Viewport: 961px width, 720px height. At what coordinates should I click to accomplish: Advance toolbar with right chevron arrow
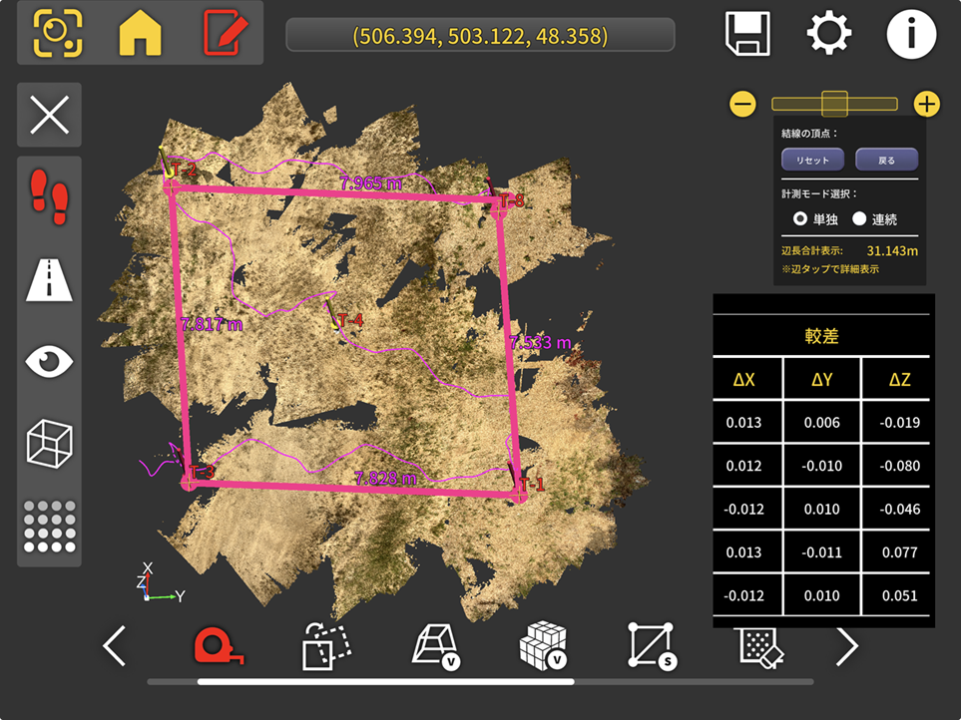[x=847, y=646]
